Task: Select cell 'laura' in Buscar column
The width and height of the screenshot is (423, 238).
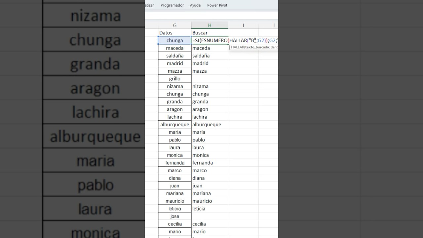Action: coord(210,147)
